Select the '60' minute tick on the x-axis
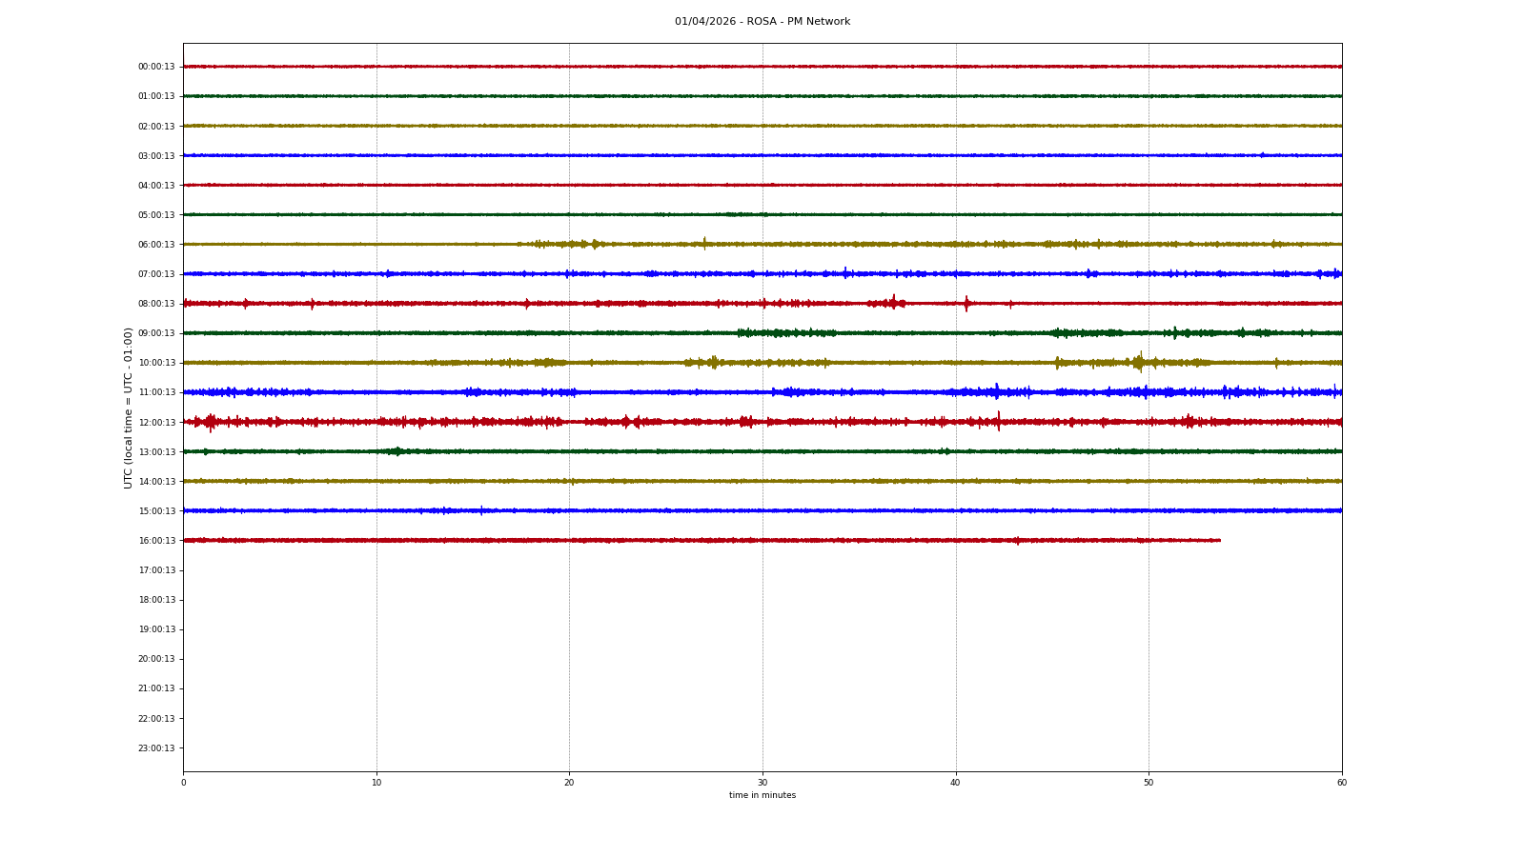1525x857 pixels. (1341, 783)
